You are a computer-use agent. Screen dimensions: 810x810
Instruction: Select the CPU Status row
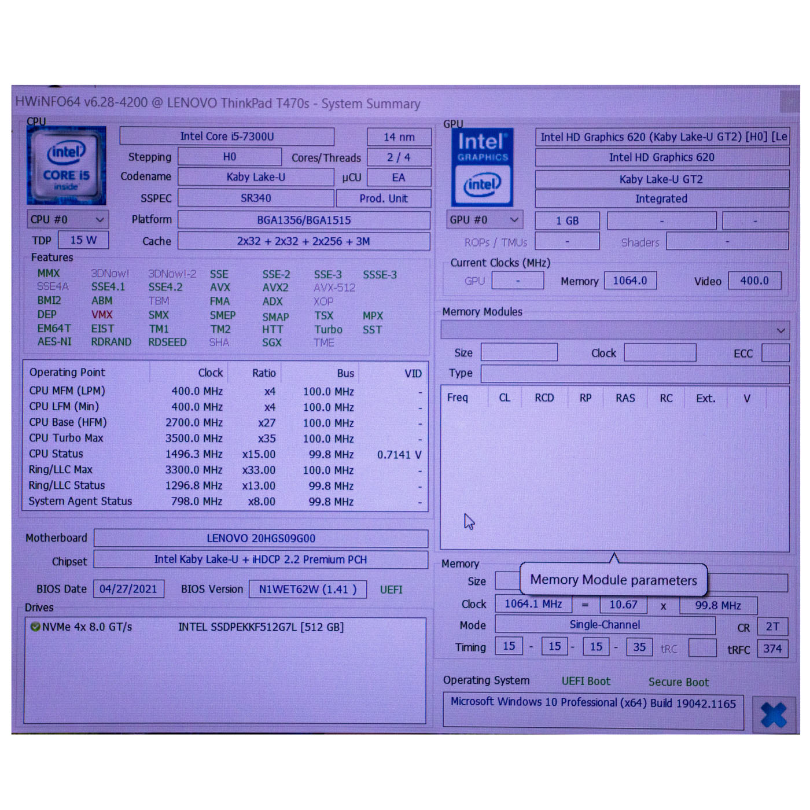click(226, 454)
